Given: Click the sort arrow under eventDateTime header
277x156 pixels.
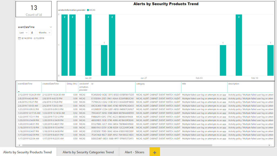Looking at the screenshot, I should coord(19,92).
